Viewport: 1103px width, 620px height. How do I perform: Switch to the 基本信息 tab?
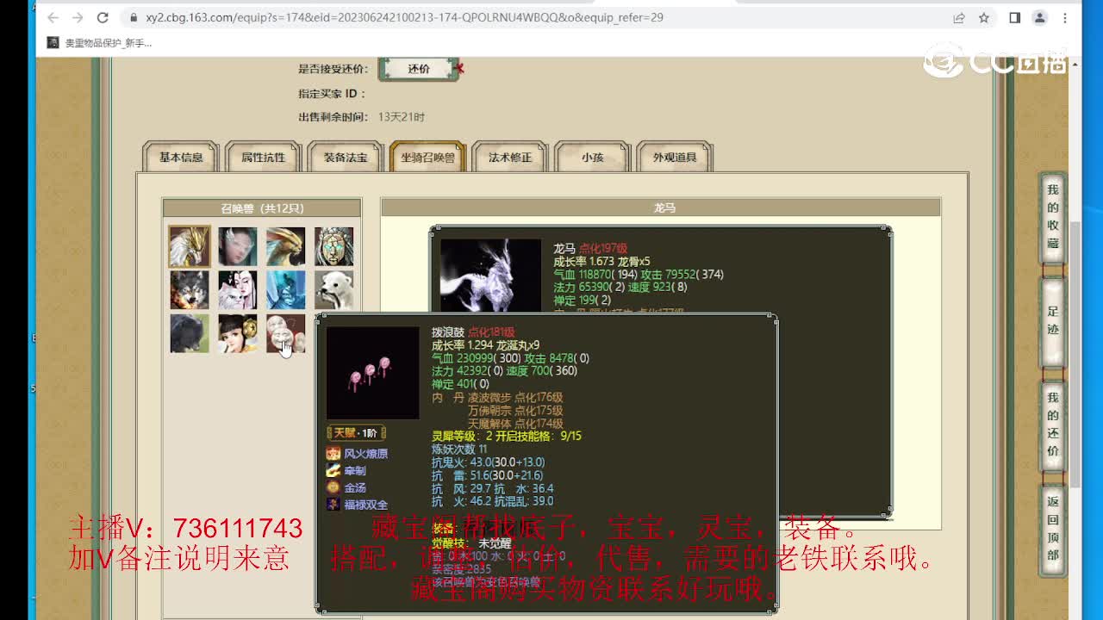[x=179, y=158]
